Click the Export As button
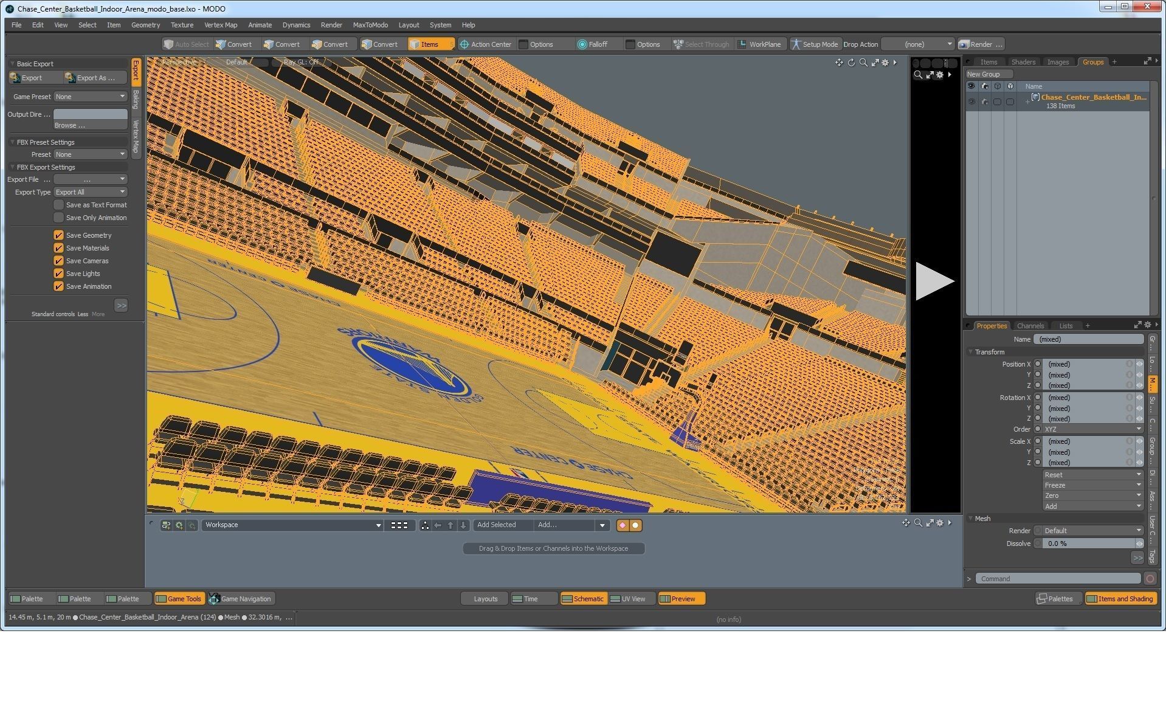 pos(95,78)
